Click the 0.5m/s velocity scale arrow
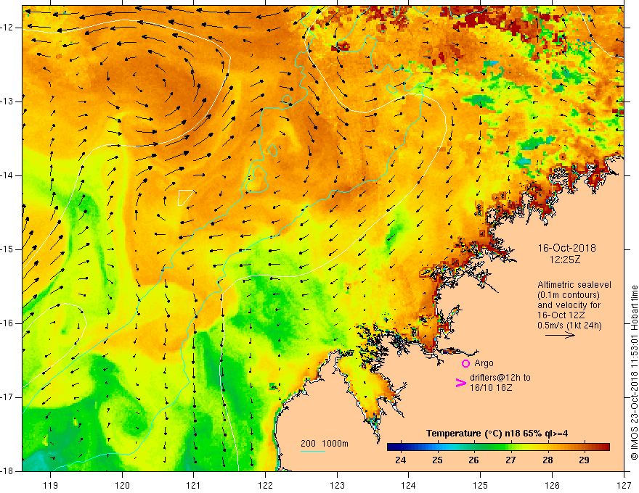This screenshot has width=639, height=493. click(560, 335)
